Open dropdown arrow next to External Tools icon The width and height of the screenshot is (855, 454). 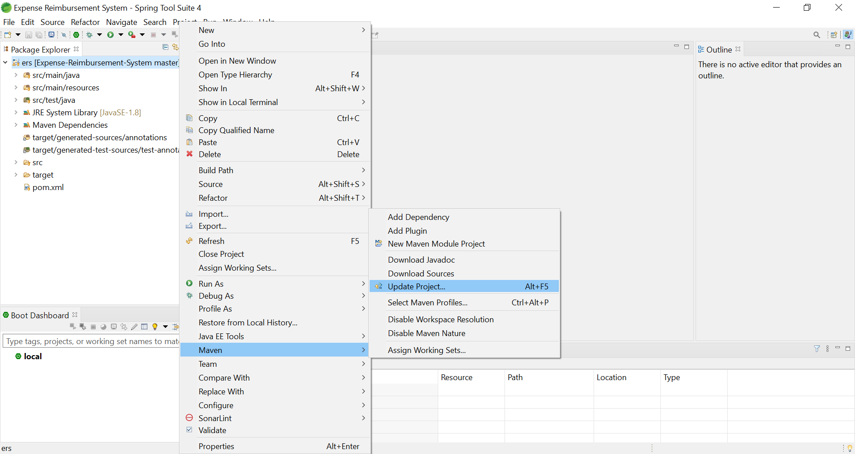tap(142, 35)
